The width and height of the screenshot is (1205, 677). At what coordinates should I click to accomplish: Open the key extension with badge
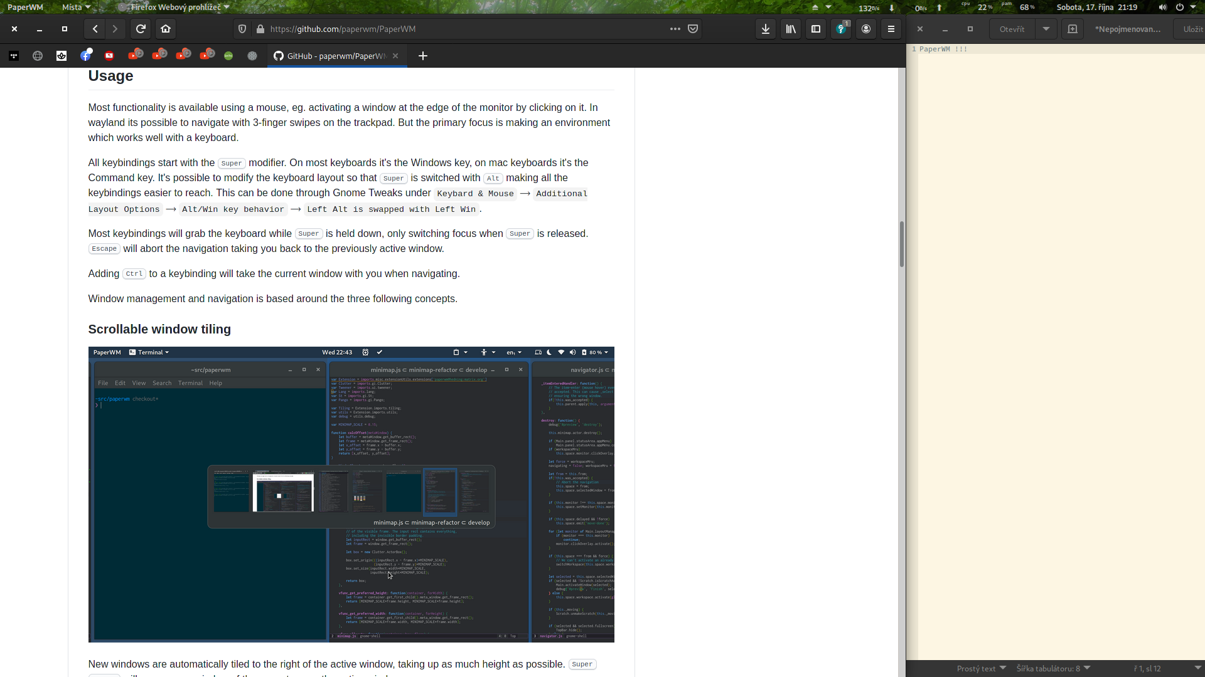pos(841,29)
